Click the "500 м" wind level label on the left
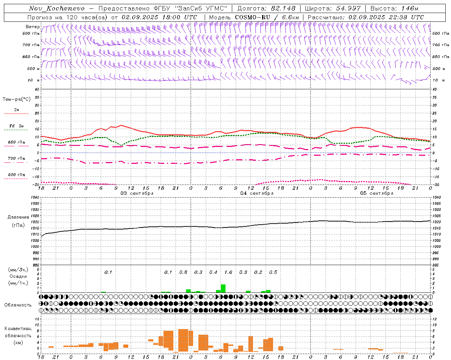Viewport: 451px width, 360px height. point(33,69)
